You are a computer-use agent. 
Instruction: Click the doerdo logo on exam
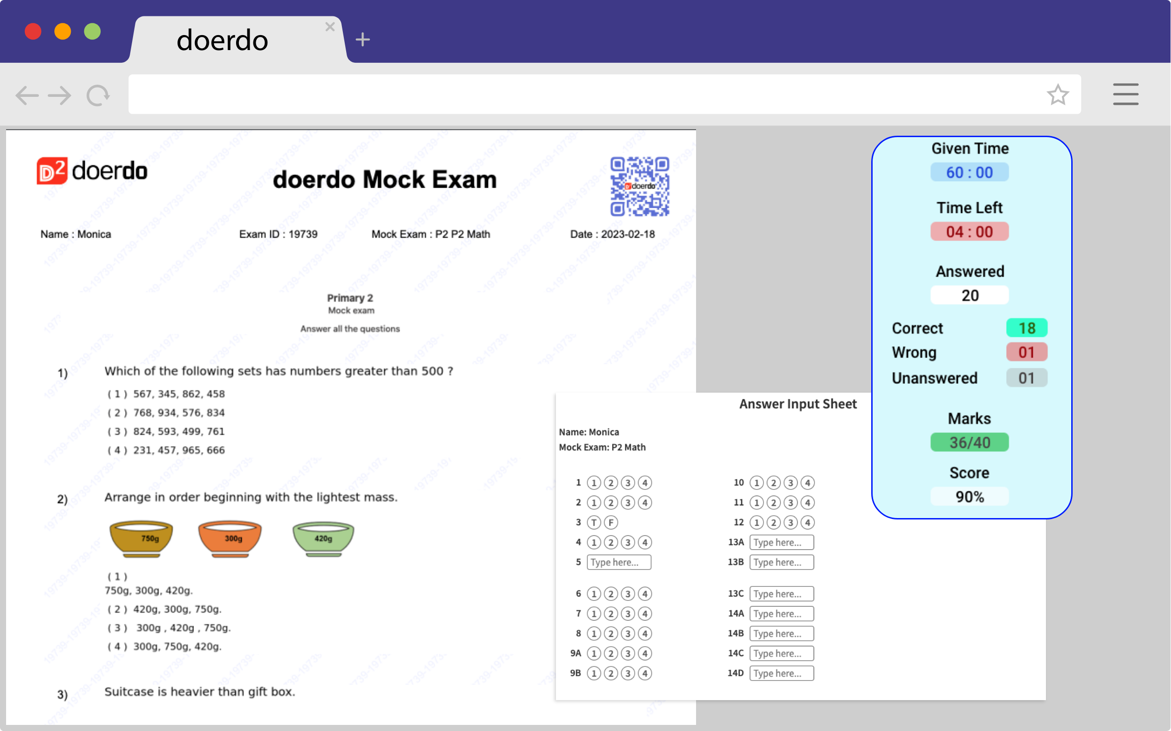click(x=92, y=171)
